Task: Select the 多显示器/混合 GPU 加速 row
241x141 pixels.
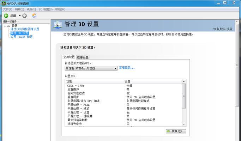Action: click(x=124, y=101)
